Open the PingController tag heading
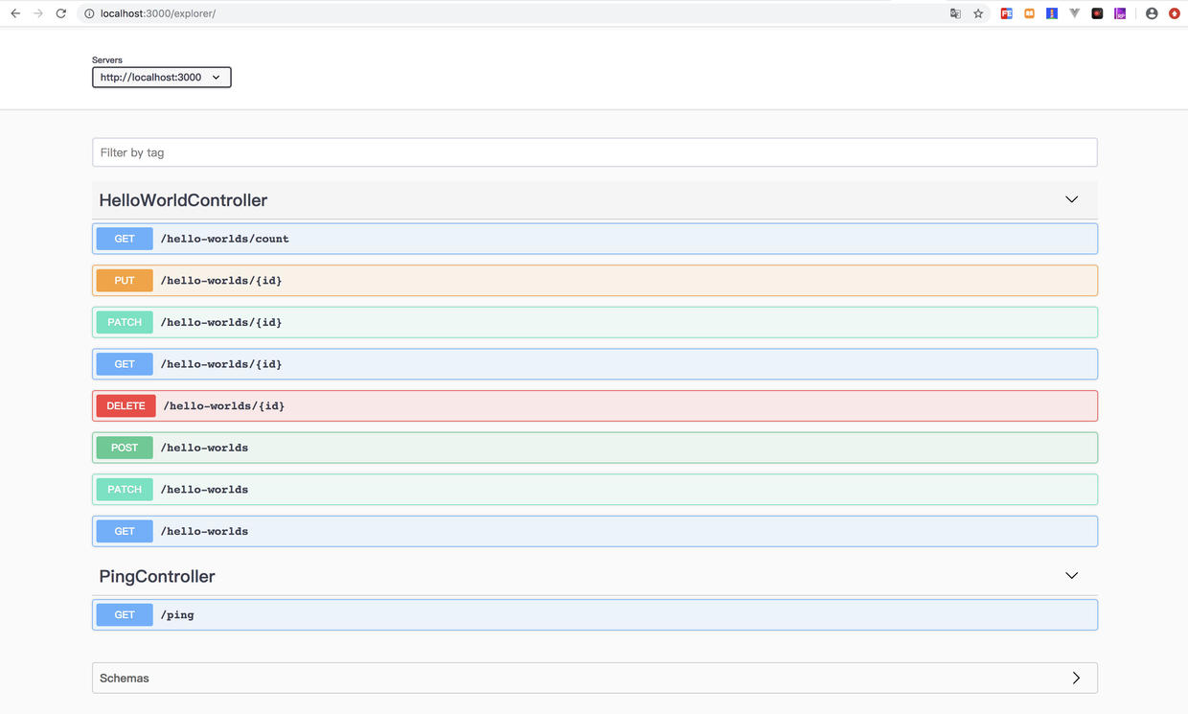 [x=157, y=576]
